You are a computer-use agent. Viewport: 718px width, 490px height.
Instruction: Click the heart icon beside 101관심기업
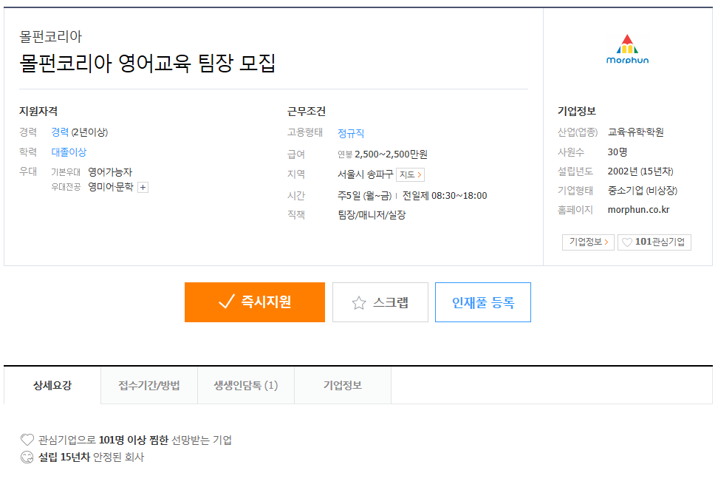click(x=627, y=242)
